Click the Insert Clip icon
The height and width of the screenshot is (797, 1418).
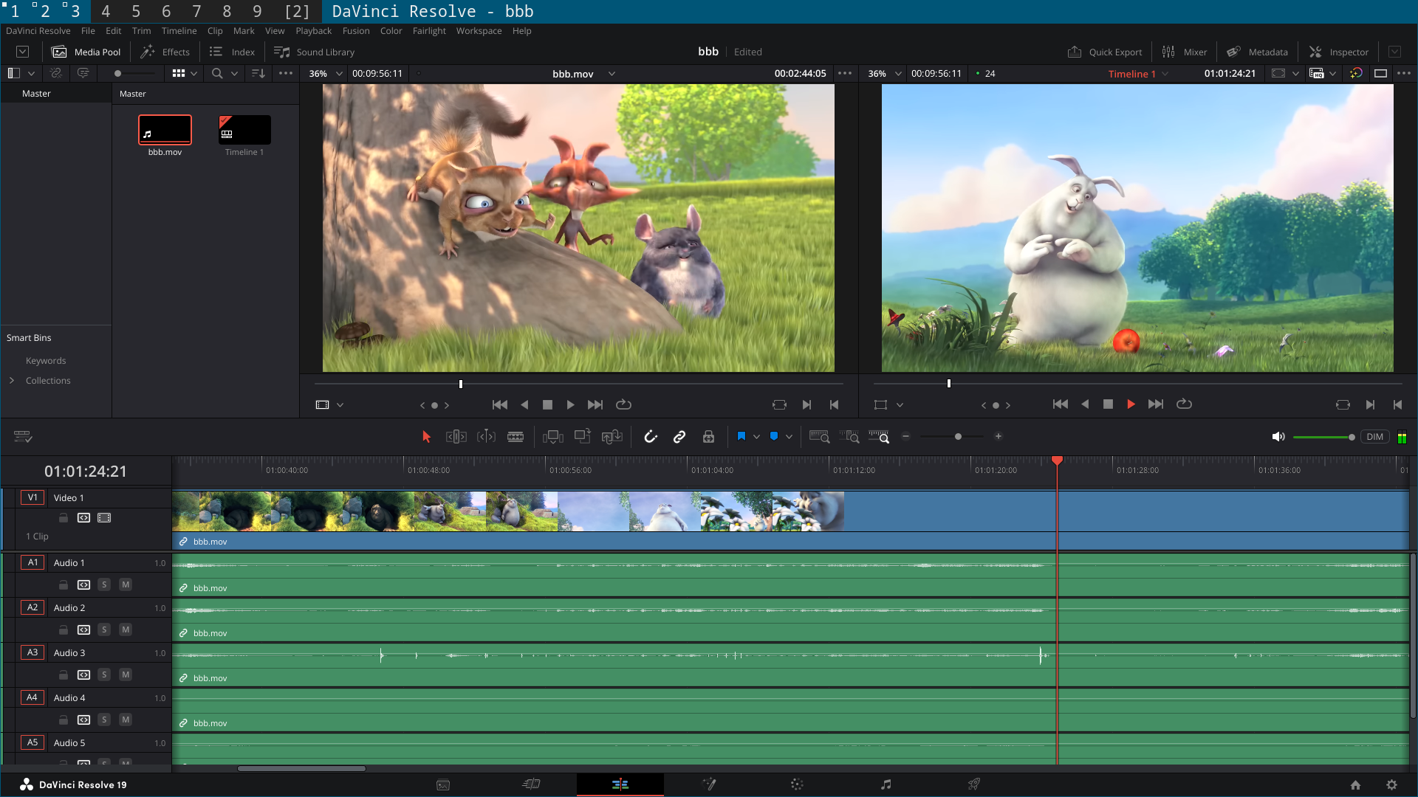point(552,437)
